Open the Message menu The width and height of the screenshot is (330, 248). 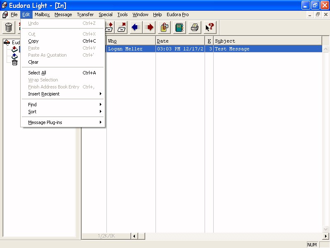(63, 14)
